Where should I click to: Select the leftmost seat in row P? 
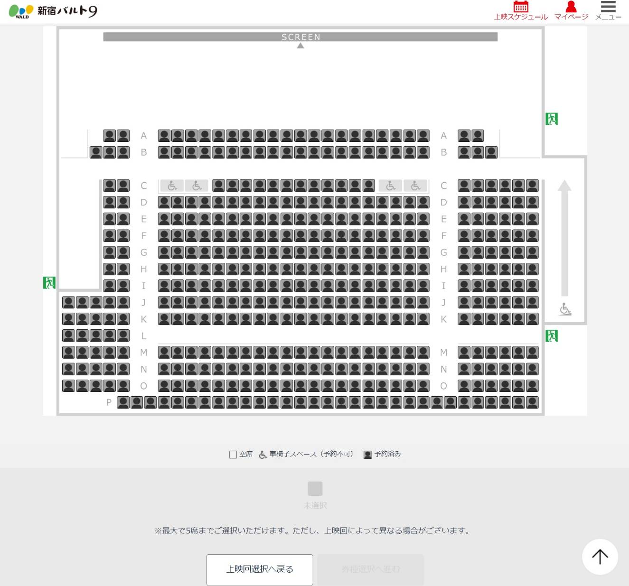click(x=123, y=402)
